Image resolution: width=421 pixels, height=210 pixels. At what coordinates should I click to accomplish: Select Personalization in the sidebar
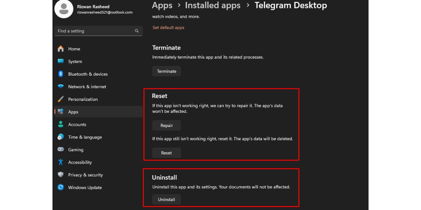click(98, 99)
